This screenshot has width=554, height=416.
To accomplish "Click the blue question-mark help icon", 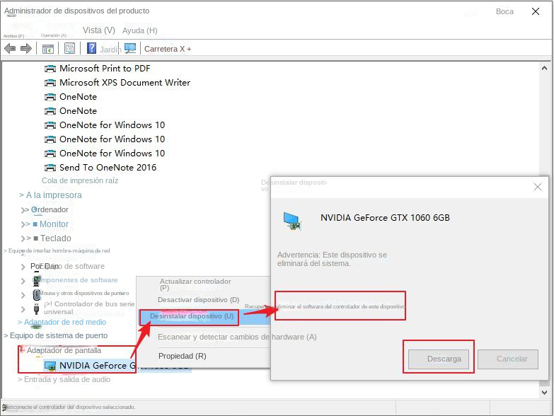I will pyautogui.click(x=91, y=48).
